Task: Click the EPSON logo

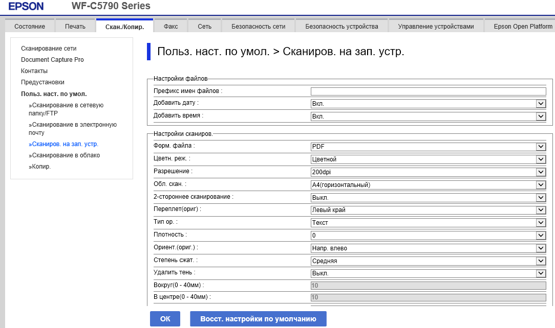Action: [26, 7]
